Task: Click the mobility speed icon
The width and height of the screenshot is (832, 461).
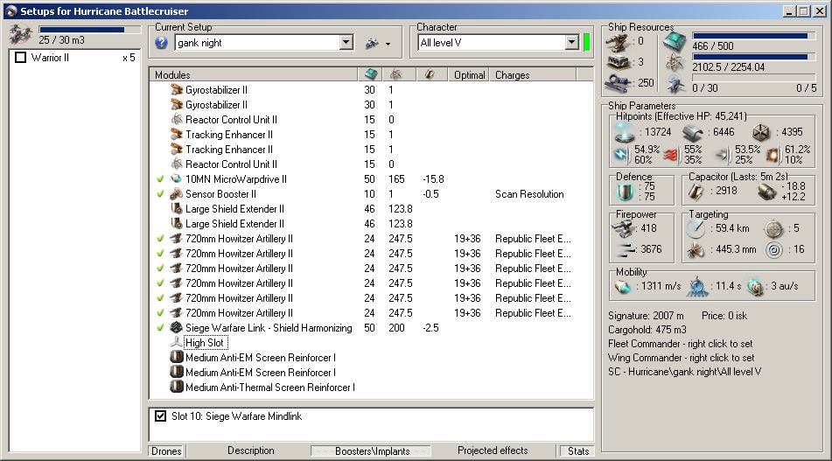Action: tap(623, 287)
